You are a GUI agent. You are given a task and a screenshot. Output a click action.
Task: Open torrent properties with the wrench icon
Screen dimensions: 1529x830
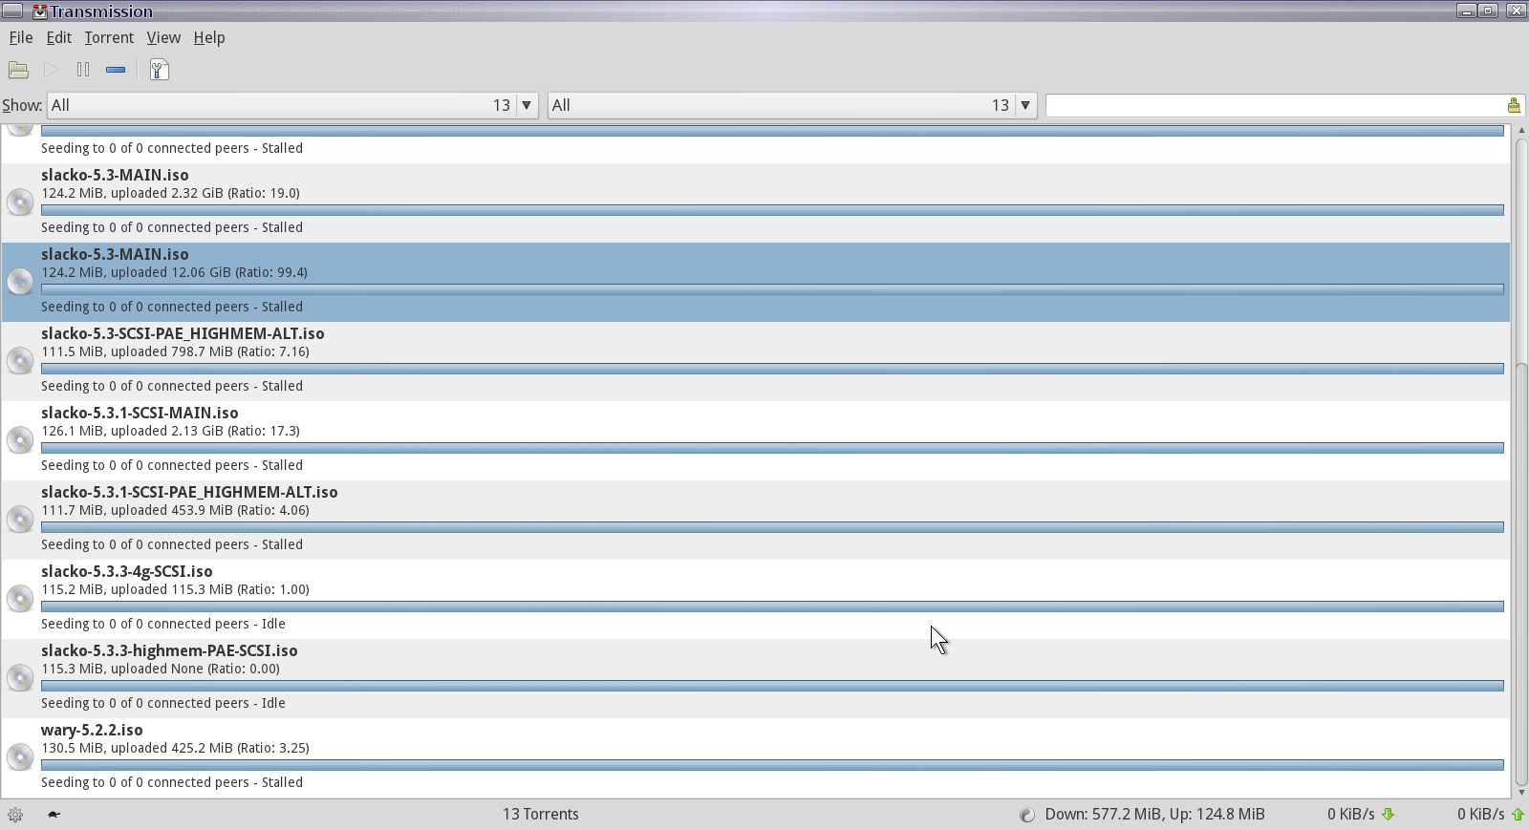coord(160,70)
